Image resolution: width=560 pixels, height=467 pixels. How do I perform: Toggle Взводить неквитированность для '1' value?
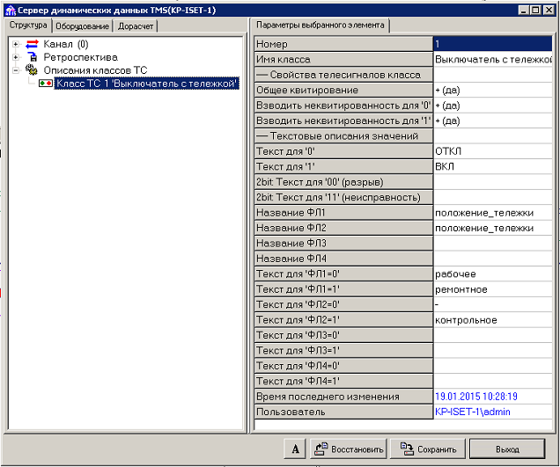click(x=492, y=120)
